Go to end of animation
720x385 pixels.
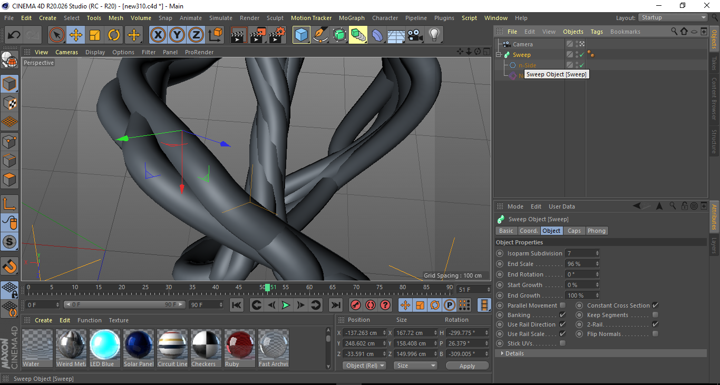click(335, 305)
